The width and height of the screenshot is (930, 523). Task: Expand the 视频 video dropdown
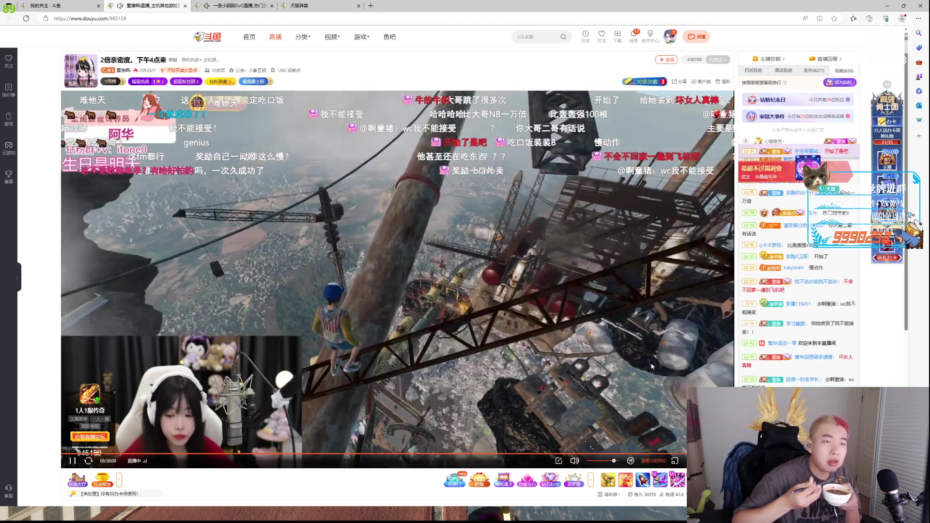tap(332, 37)
